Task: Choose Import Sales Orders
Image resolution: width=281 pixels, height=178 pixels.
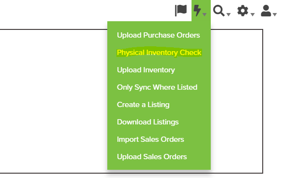Action: tap(151, 139)
